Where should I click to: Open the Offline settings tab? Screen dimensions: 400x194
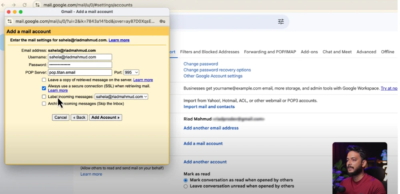click(388, 52)
